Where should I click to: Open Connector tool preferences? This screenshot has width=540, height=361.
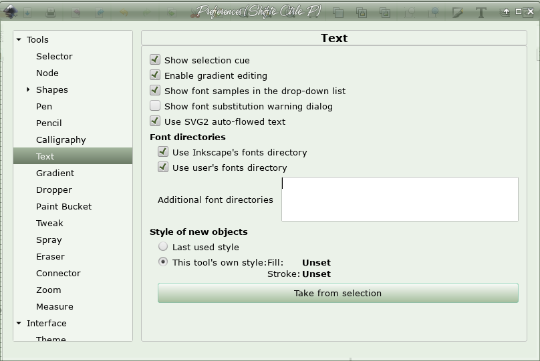pyautogui.click(x=58, y=274)
